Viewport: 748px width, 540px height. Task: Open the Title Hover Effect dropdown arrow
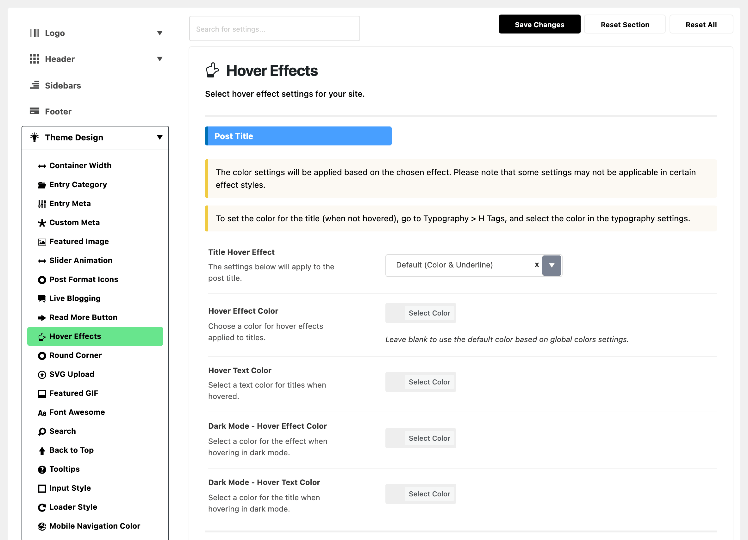point(552,265)
